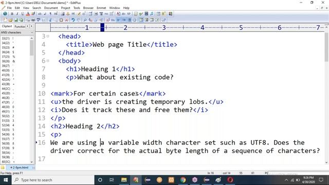Open the File menu
The height and width of the screenshot is (185, 329).
[x=9, y=8]
